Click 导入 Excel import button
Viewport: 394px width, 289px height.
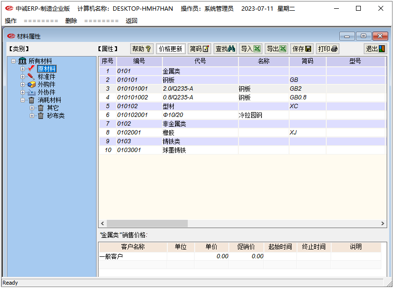(251, 49)
